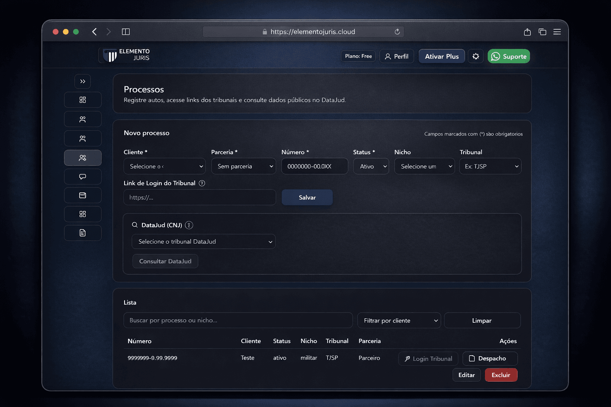This screenshot has width=611, height=407.
Task: Show the info icon next to DataJud (CNJ)
Action: tap(189, 225)
